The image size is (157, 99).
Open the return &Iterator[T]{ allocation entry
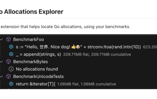click(36, 84)
